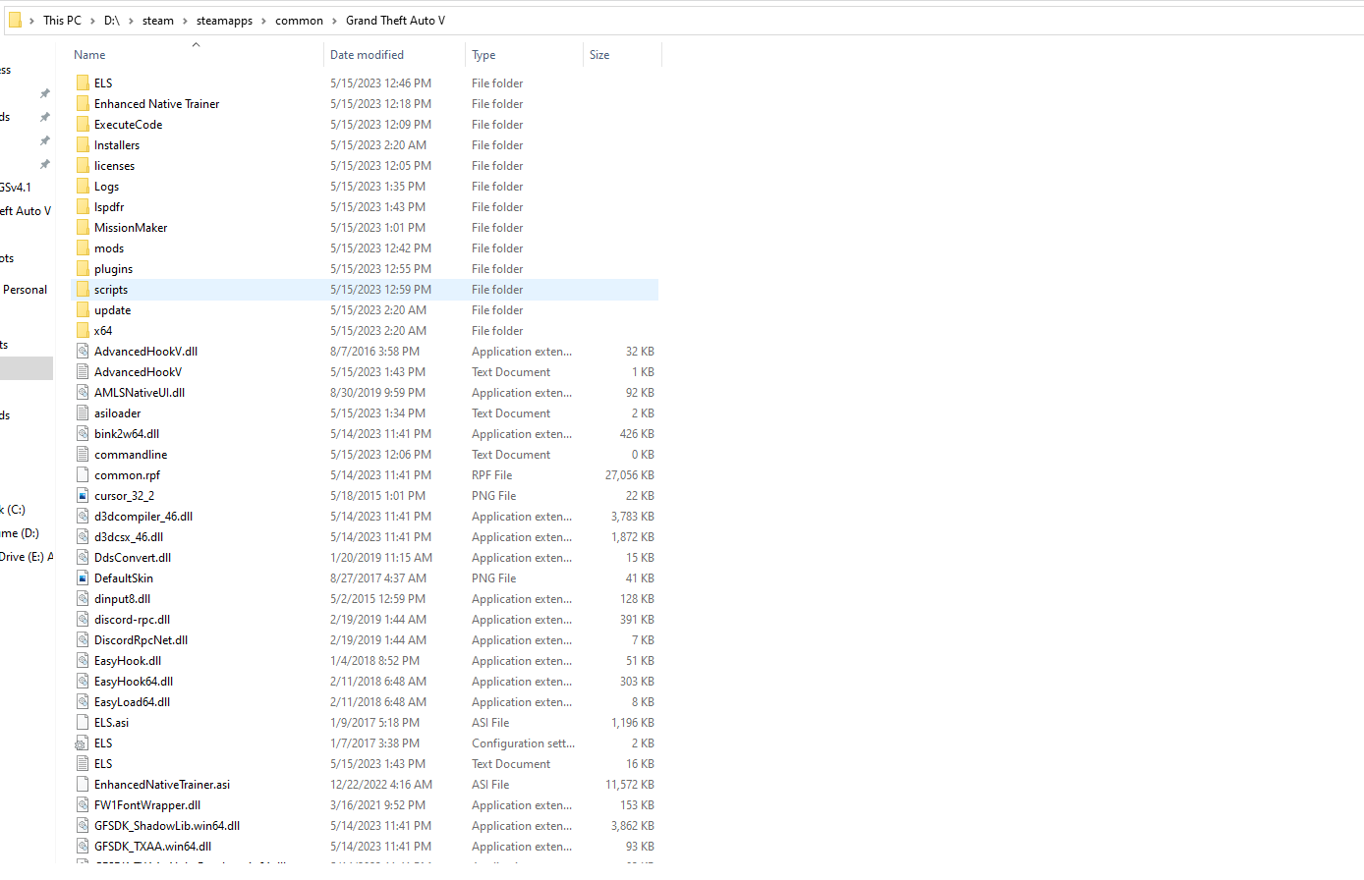Open the Drive (E:) navigation pane entry

27,557
